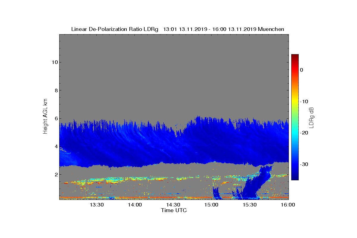The image size is (357, 238).
Task: Click the orange-red ground-level band near 14:00
Action: pos(135,197)
